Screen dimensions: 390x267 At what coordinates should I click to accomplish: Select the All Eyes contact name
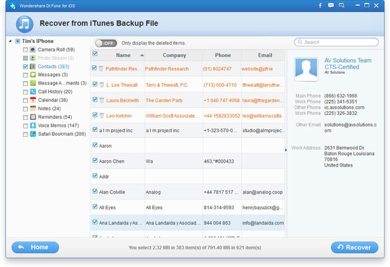pos(107,207)
